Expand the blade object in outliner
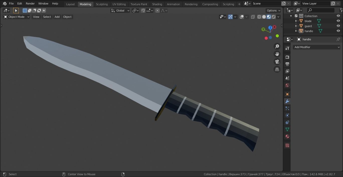The height and width of the screenshot is (177, 343). click(296, 21)
